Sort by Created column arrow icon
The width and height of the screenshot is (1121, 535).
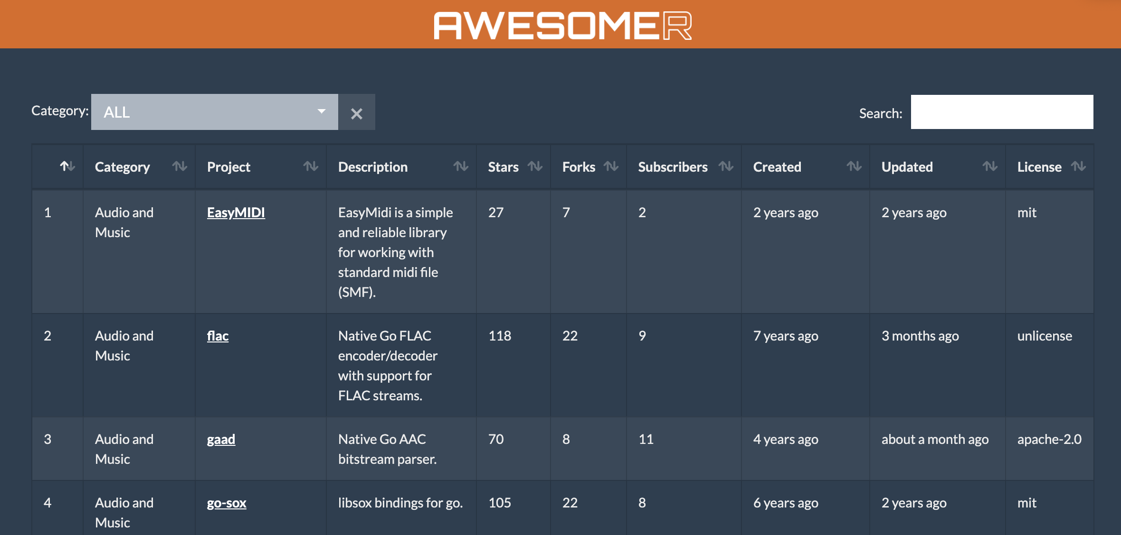pyautogui.click(x=854, y=166)
